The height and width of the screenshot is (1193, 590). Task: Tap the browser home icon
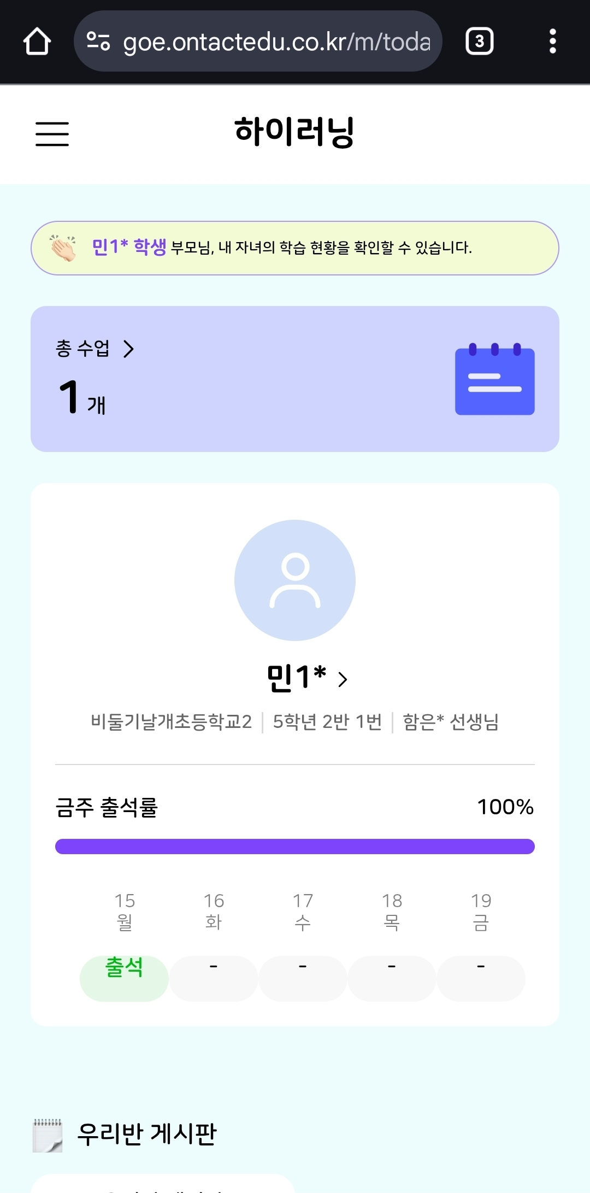pos(37,42)
